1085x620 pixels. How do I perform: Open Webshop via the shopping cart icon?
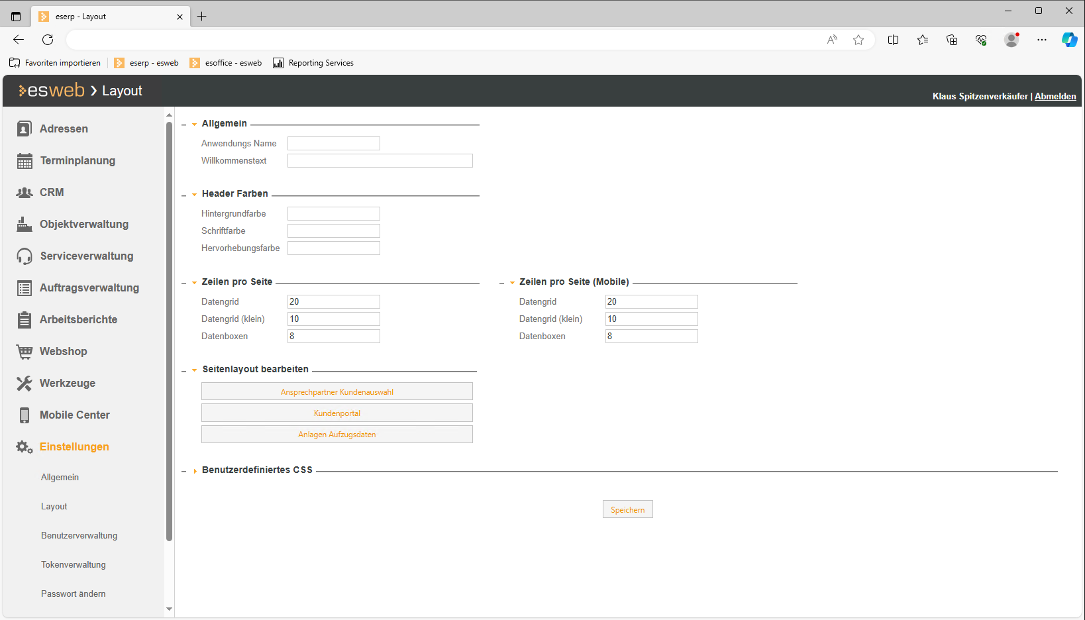[x=25, y=352]
